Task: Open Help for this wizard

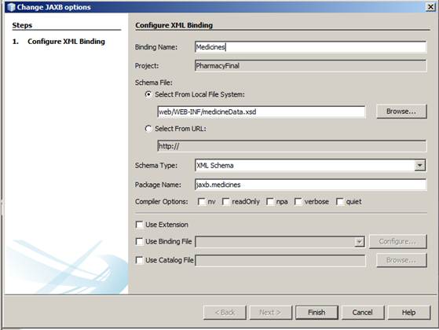Action: coord(408,313)
